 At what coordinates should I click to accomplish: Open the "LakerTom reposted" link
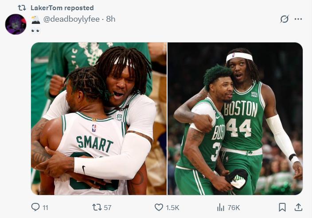62,8
